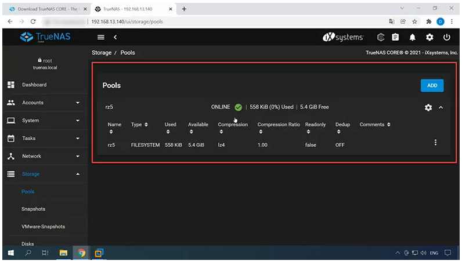
Task: Click the TrueNAS logo in the header
Action: (x=45, y=37)
